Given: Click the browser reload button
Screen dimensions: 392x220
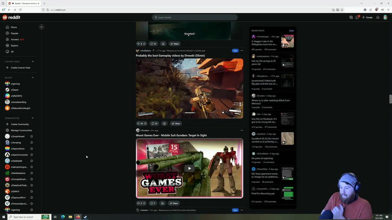Looking at the screenshot, I should (20, 10).
